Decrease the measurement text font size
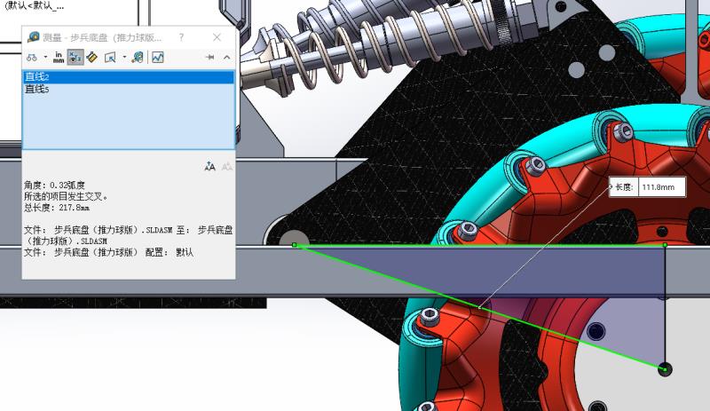Viewport: 710px width, 411px height. point(226,167)
